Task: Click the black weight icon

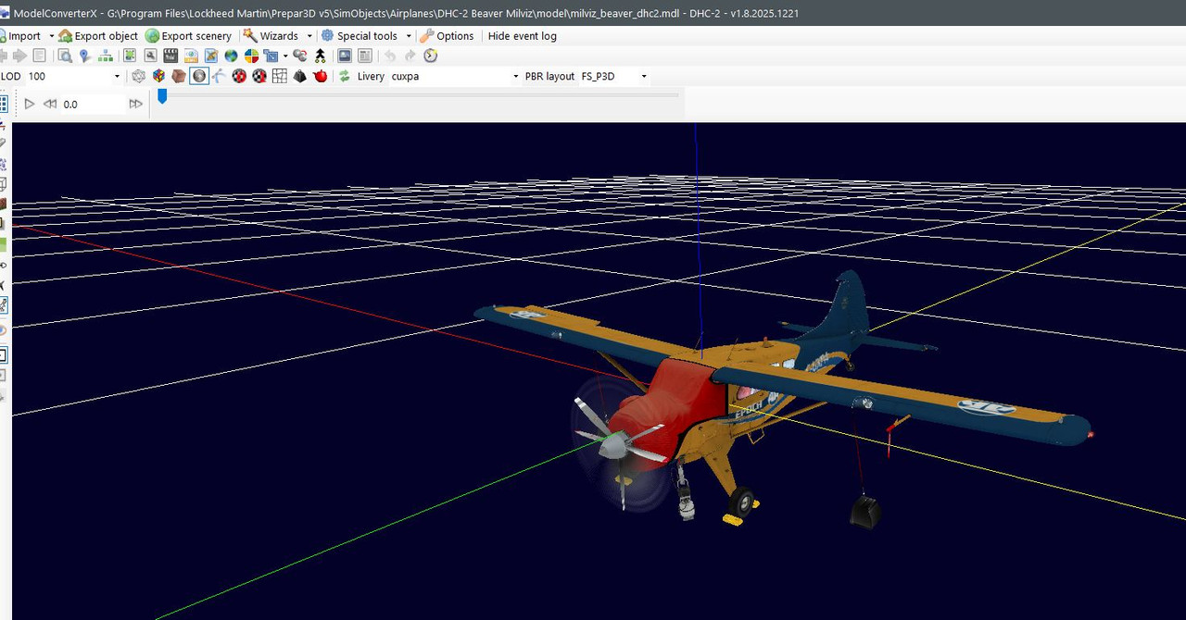Action: (300, 77)
